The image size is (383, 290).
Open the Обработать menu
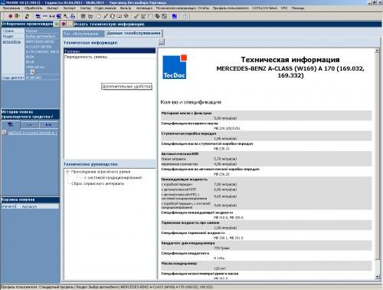coord(33,8)
